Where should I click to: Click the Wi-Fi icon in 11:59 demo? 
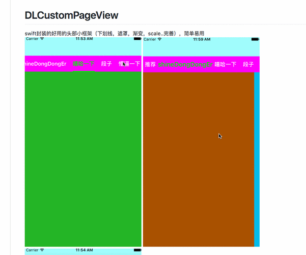[160, 39]
